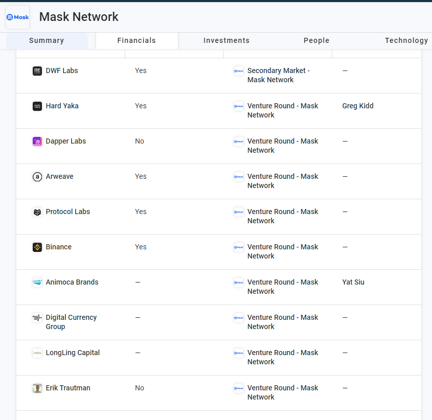The width and height of the screenshot is (432, 420).
Task: Click the Digital Currency Group logo
Action: pos(37,317)
